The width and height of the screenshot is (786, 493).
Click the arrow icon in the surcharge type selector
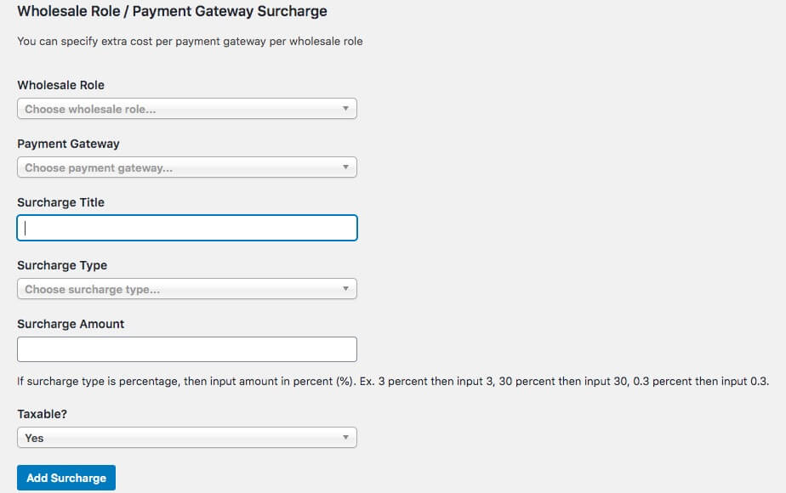(x=345, y=289)
